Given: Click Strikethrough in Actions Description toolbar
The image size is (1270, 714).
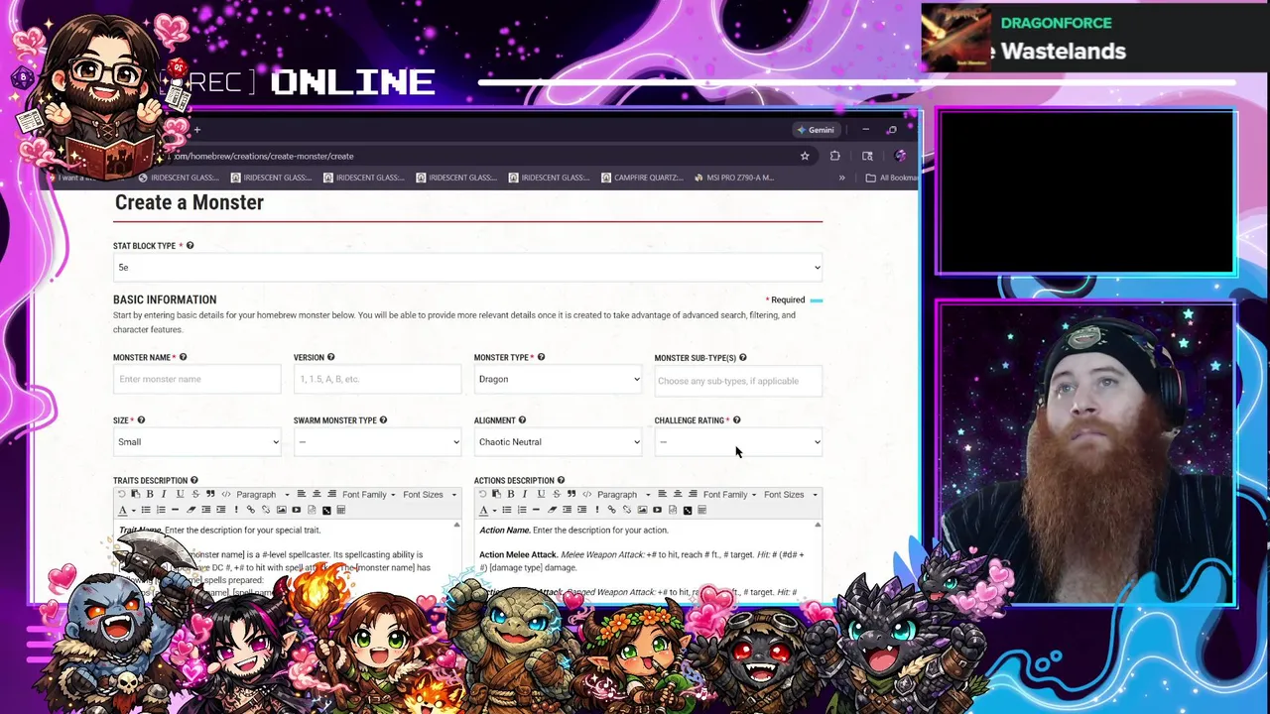Looking at the screenshot, I should point(557,494).
